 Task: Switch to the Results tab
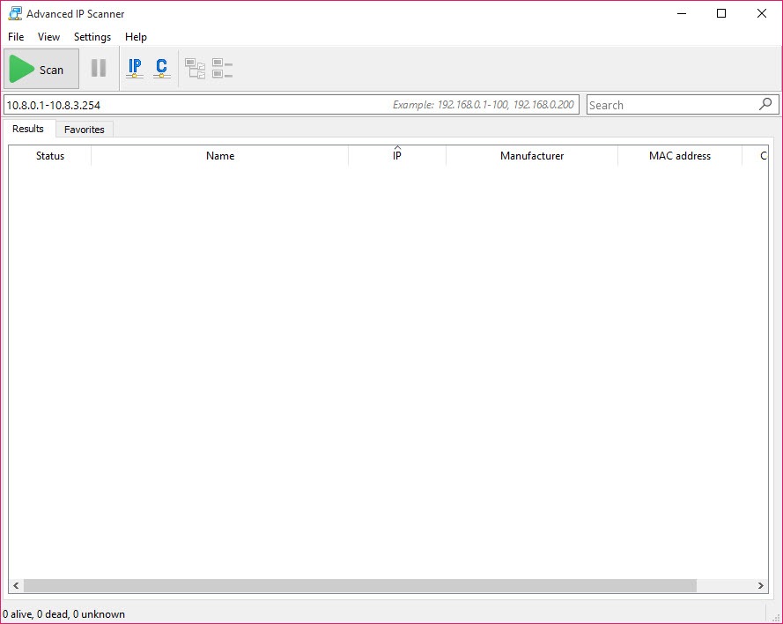coord(28,129)
